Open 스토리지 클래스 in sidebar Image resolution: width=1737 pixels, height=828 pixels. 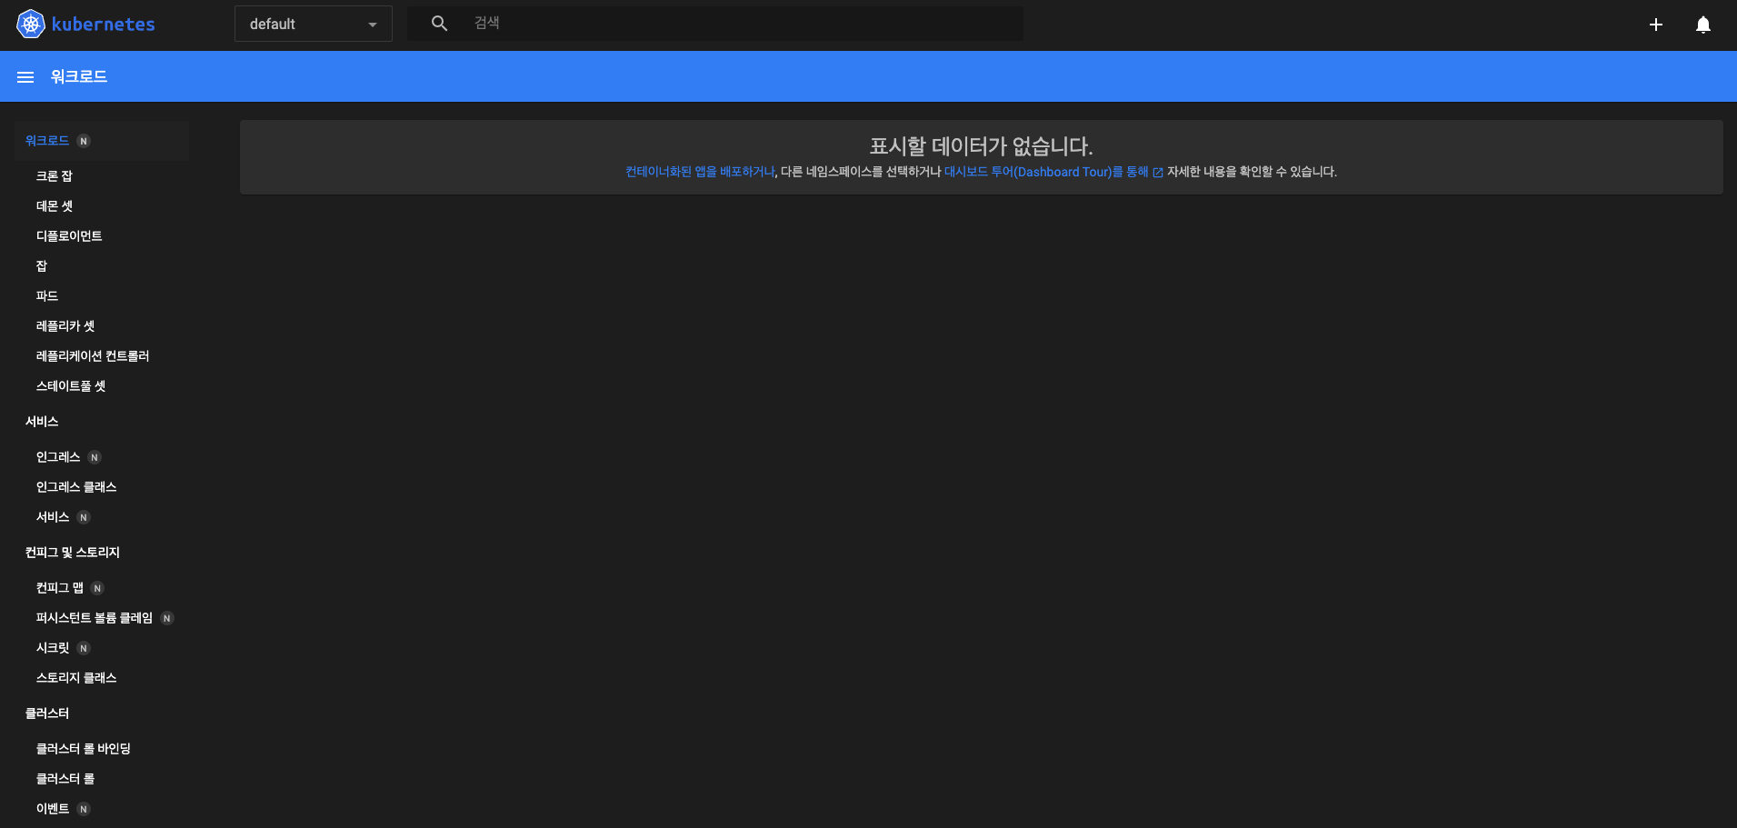[x=76, y=678]
